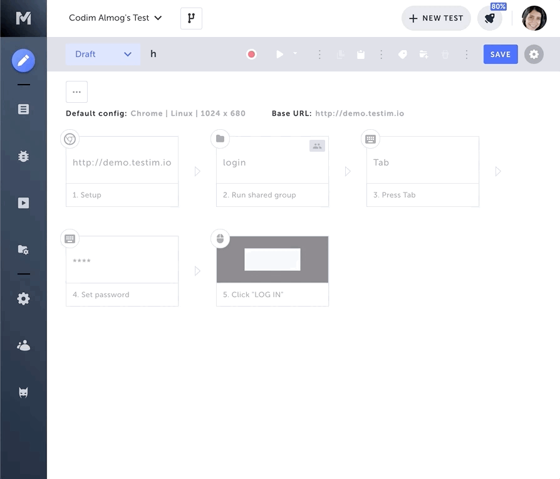
Task: Click the 1024 x 680 resolution link
Action: tap(223, 113)
